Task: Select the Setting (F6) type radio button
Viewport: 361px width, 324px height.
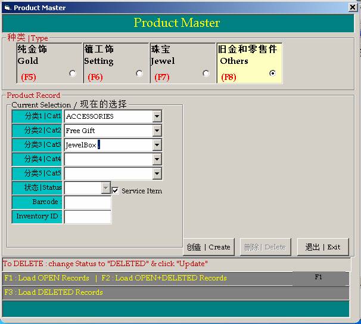Action: click(139, 73)
